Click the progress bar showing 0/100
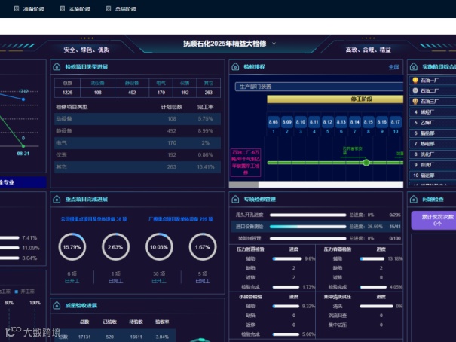 tap(308, 238)
